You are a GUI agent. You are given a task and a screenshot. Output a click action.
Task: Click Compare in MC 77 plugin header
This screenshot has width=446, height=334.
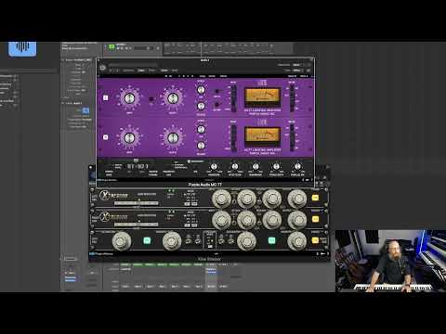point(128,71)
